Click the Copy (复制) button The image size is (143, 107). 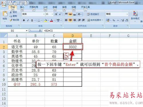click(13, 16)
